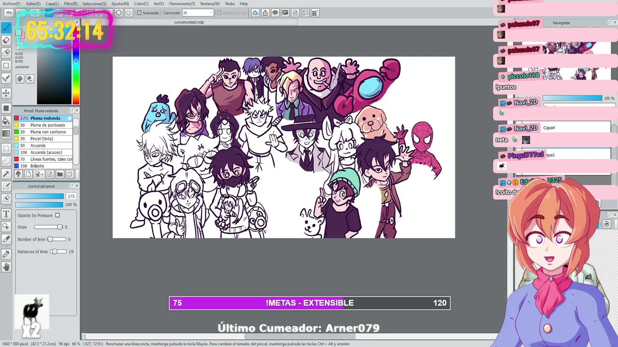
Task: Click the cloud brush download icon
Action: pyautogui.click(x=18, y=174)
